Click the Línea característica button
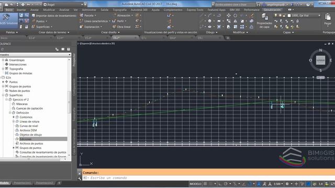This screenshot has height=188, width=335. tap(95, 21)
